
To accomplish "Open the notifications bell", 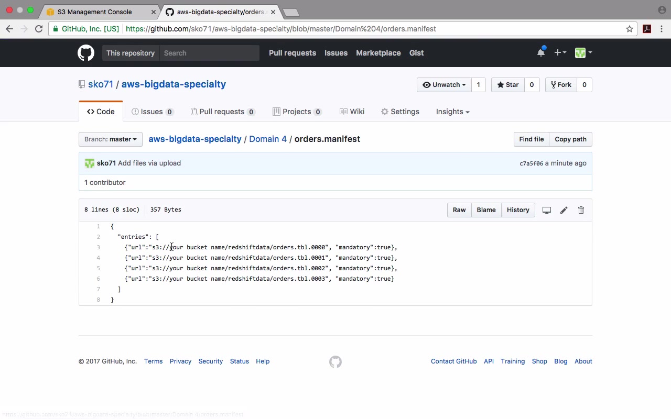I will tap(541, 53).
